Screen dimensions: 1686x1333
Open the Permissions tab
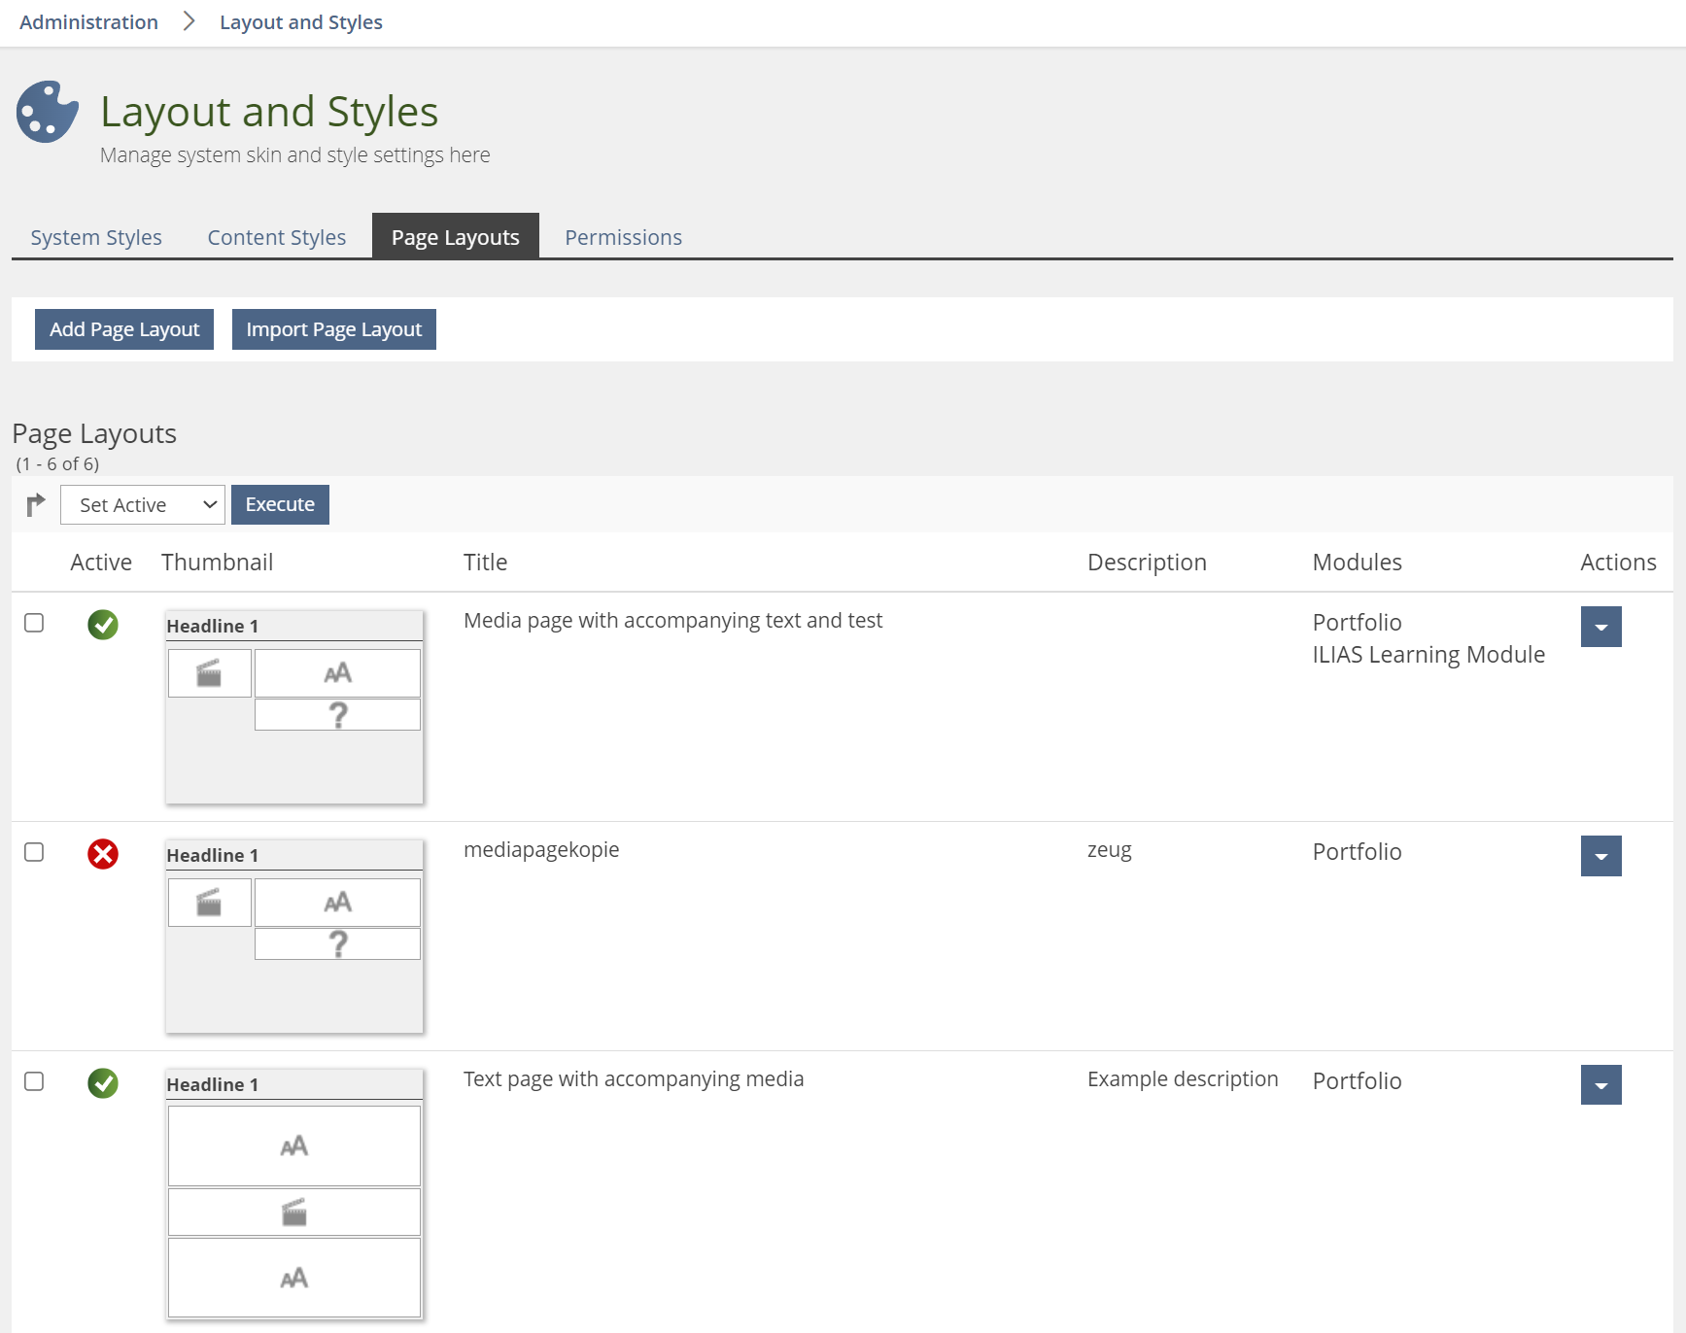623,237
